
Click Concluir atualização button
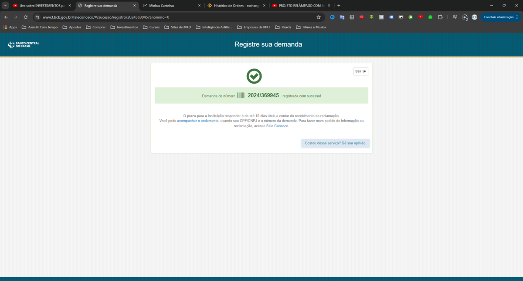tap(498, 17)
